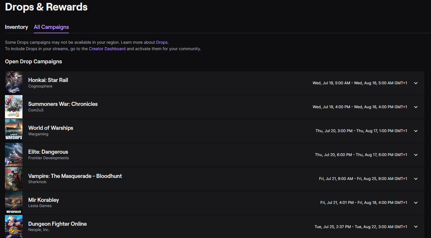The height and width of the screenshot is (238, 431).
Task: Expand the Honkai: Star Rail campaign chevron
Action: (x=416, y=83)
